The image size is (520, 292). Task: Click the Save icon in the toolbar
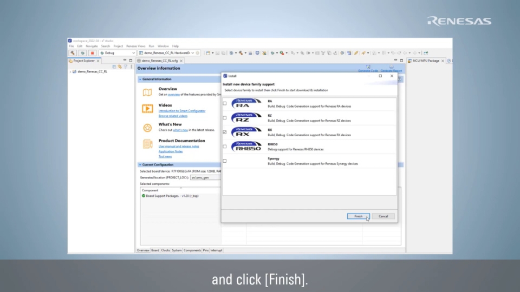218,53
